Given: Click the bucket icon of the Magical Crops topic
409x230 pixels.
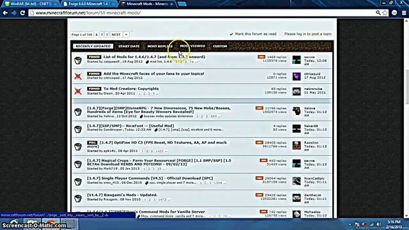Looking at the screenshot, I should coord(78,164).
